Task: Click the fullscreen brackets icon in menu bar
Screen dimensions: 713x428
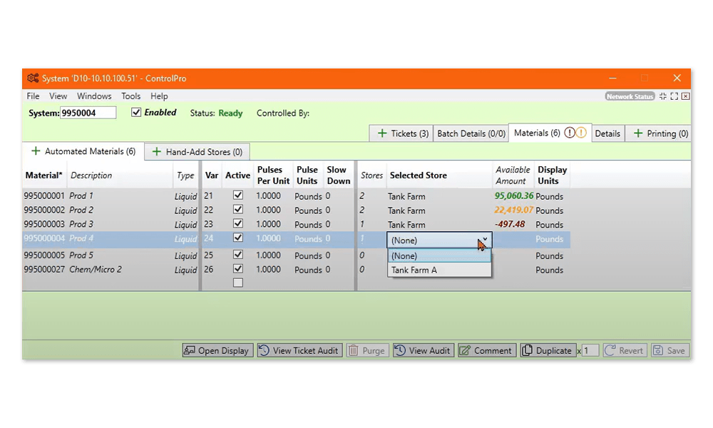Action: click(x=674, y=96)
